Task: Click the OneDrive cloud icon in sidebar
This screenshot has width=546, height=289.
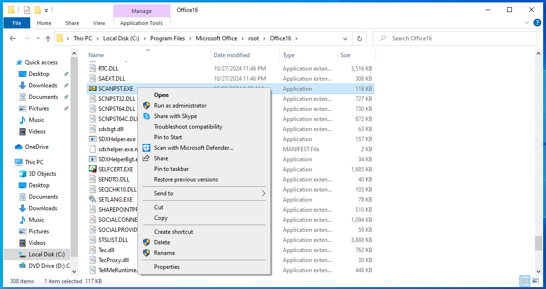Action: coord(19,147)
